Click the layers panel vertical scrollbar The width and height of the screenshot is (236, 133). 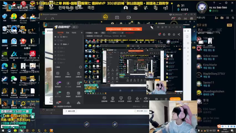(x=83, y=44)
